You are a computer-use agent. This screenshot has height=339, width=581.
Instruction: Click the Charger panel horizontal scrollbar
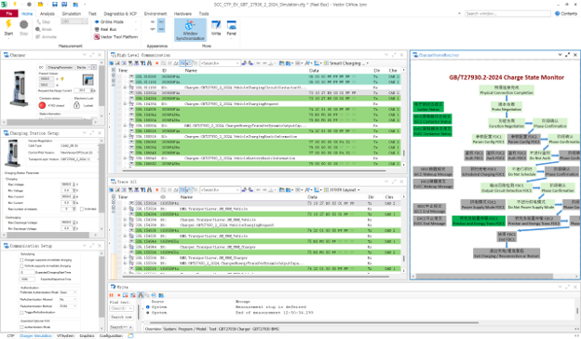[x=49, y=122]
